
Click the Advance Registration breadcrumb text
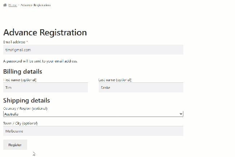(x=35, y=5)
